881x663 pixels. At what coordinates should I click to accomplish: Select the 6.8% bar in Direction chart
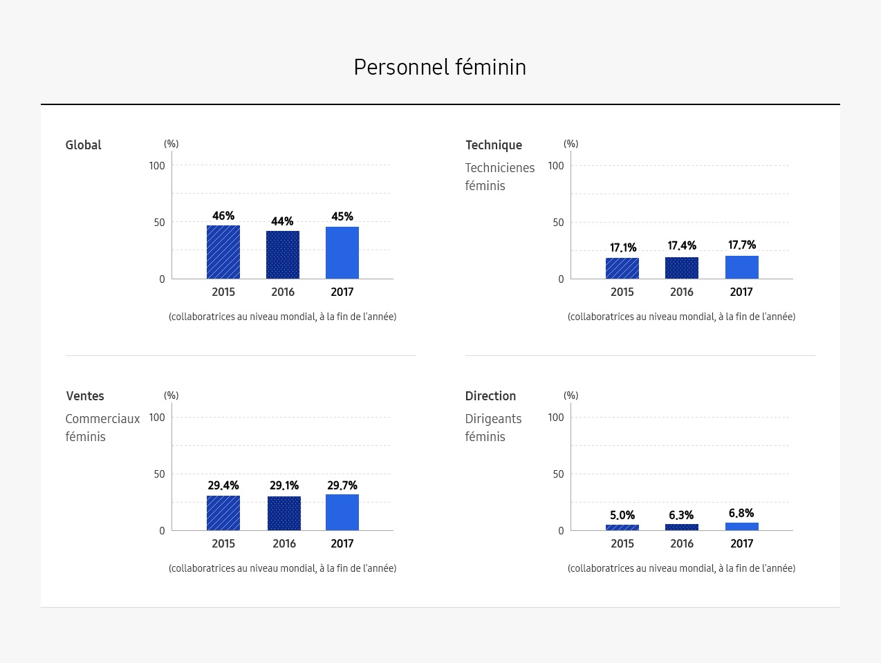coord(742,527)
